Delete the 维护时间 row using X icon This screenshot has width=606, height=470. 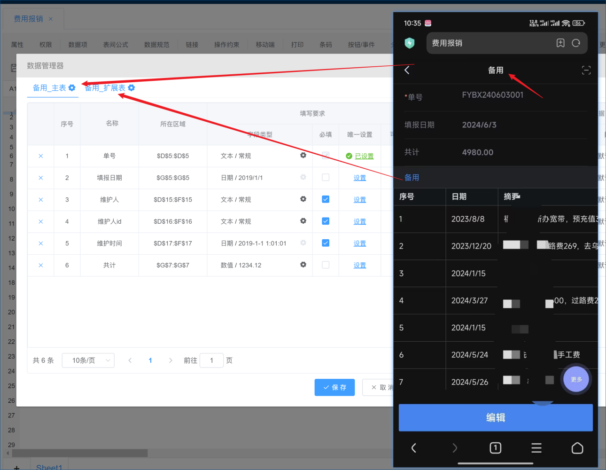tap(41, 243)
